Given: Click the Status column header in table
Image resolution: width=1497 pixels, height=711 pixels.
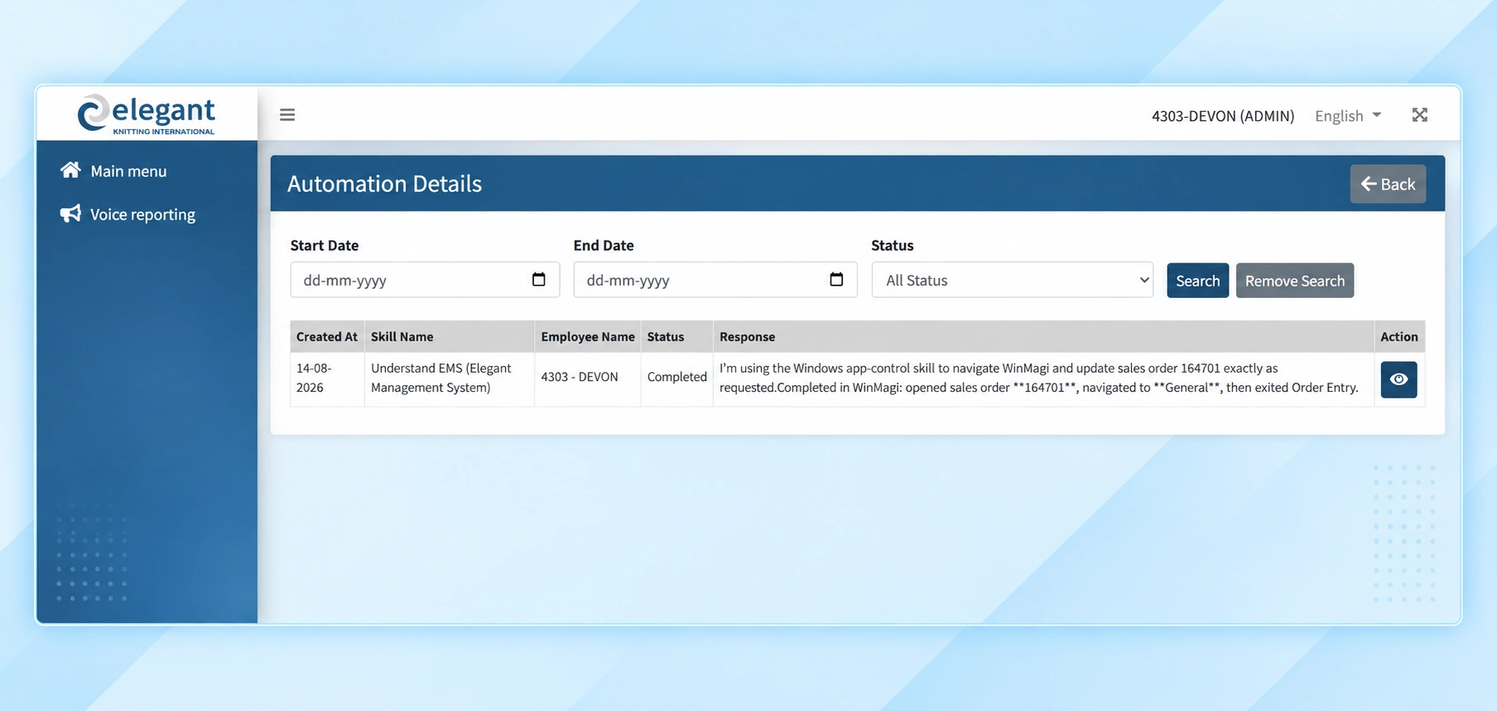Looking at the screenshot, I should tap(676, 337).
